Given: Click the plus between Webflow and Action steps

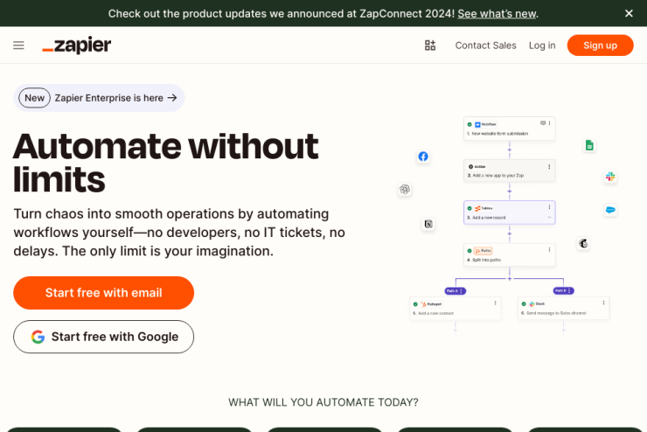Looking at the screenshot, I should pyautogui.click(x=509, y=150).
